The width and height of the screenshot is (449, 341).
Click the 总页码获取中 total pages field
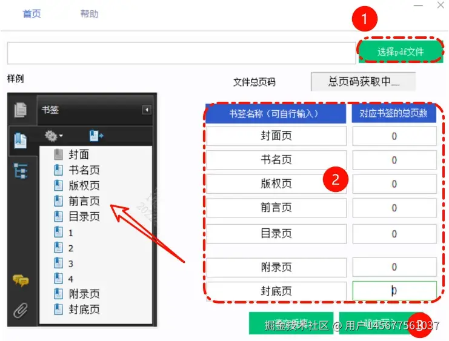click(363, 82)
